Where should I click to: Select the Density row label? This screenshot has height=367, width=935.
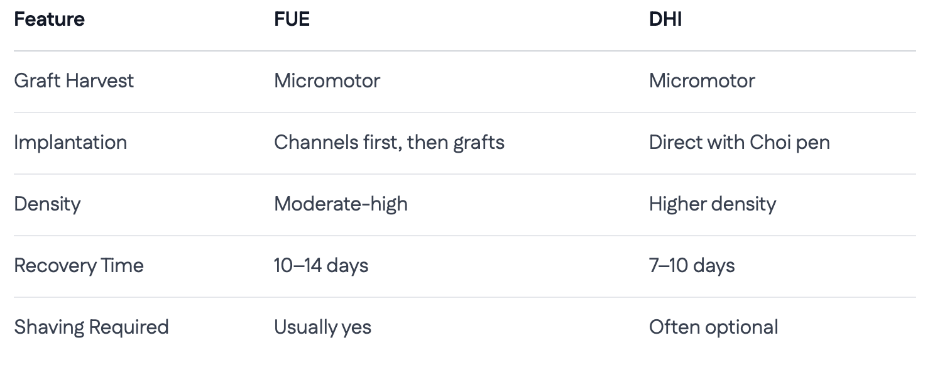pos(47,204)
